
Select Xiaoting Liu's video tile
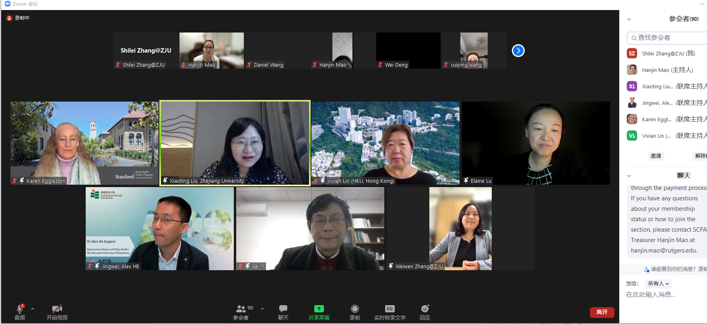tap(235, 143)
